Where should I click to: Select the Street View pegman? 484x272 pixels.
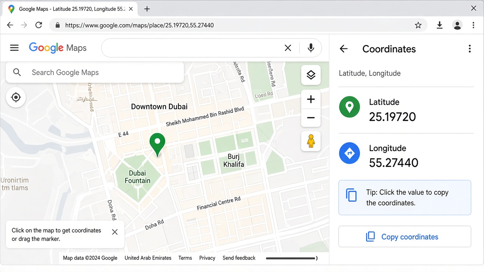coord(311,141)
